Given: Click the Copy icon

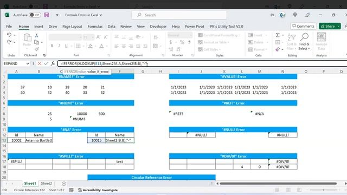Looking at the screenshot, I should [36, 42].
